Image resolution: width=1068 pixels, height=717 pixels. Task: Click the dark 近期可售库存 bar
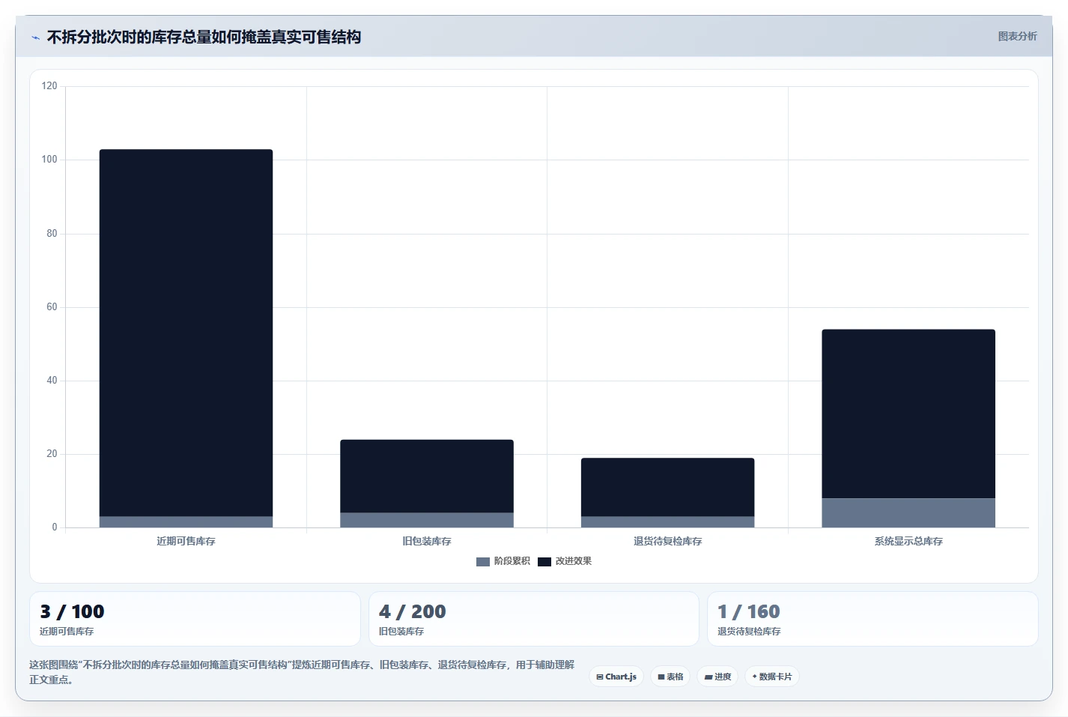click(x=186, y=333)
